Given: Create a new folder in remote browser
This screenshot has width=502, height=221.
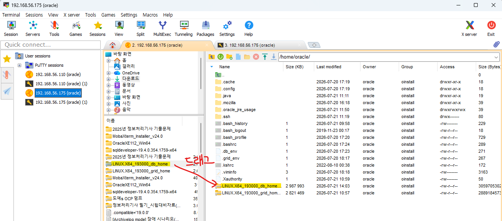Looking at the screenshot, I should pyautogui.click(x=229, y=57).
